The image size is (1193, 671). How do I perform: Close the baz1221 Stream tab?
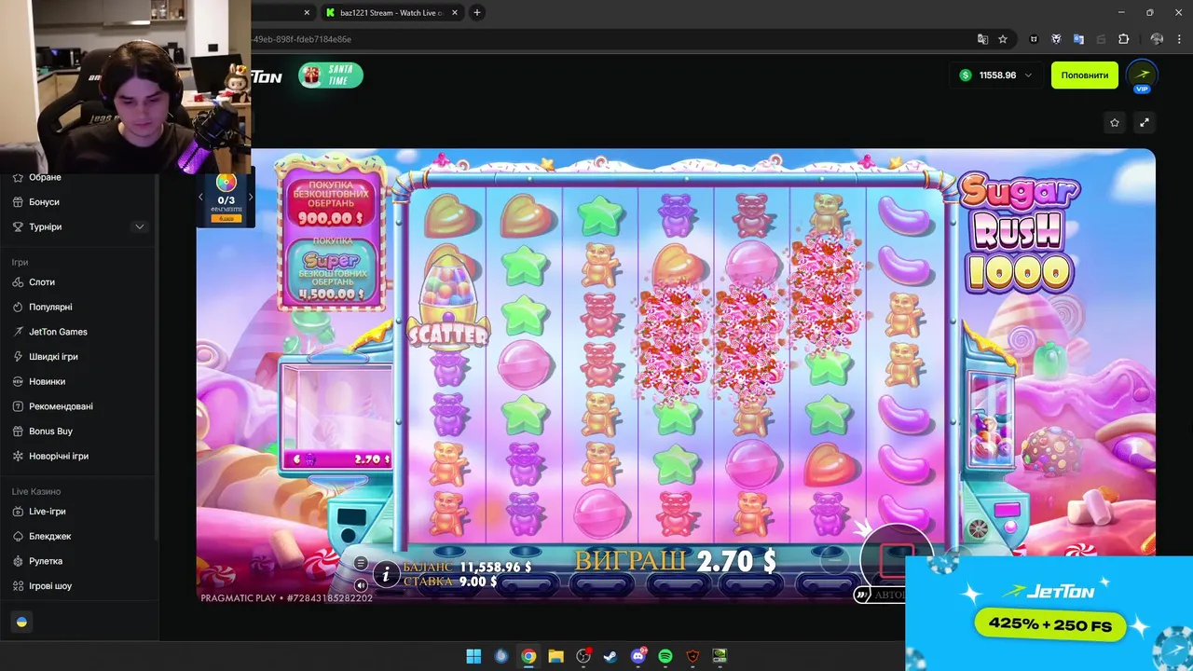454,12
